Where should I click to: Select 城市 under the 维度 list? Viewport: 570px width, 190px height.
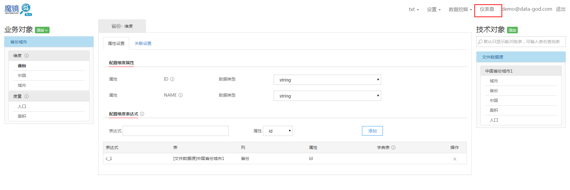coord(22,85)
